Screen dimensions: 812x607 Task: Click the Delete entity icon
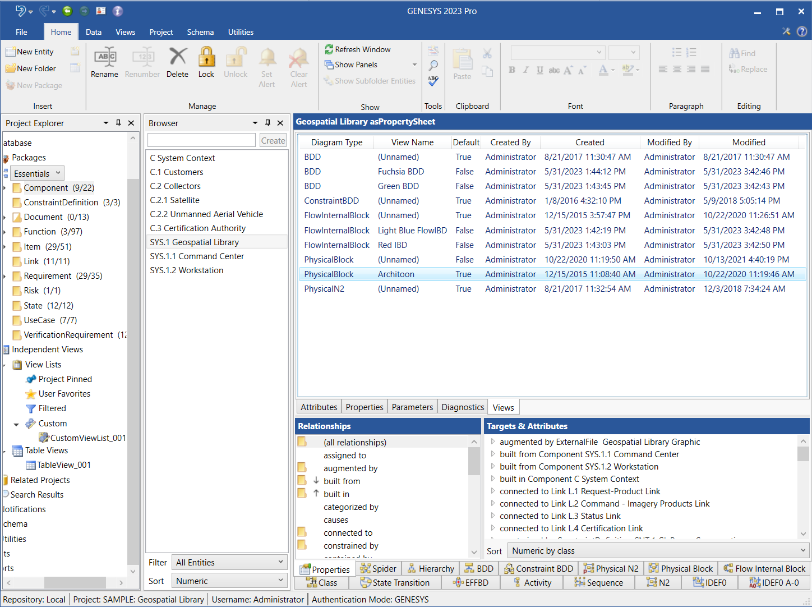pos(178,57)
